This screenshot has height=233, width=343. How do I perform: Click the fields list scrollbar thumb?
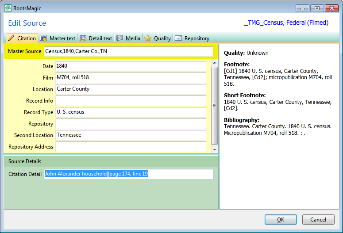coord(215,106)
